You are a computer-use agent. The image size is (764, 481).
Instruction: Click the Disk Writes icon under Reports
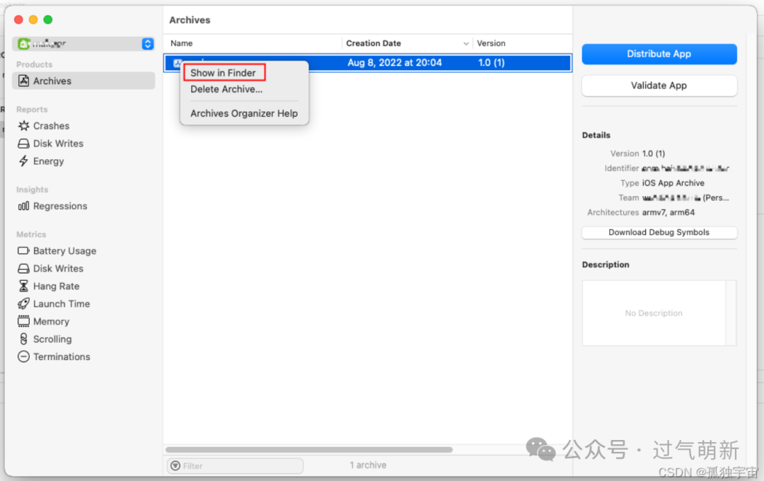(23, 144)
